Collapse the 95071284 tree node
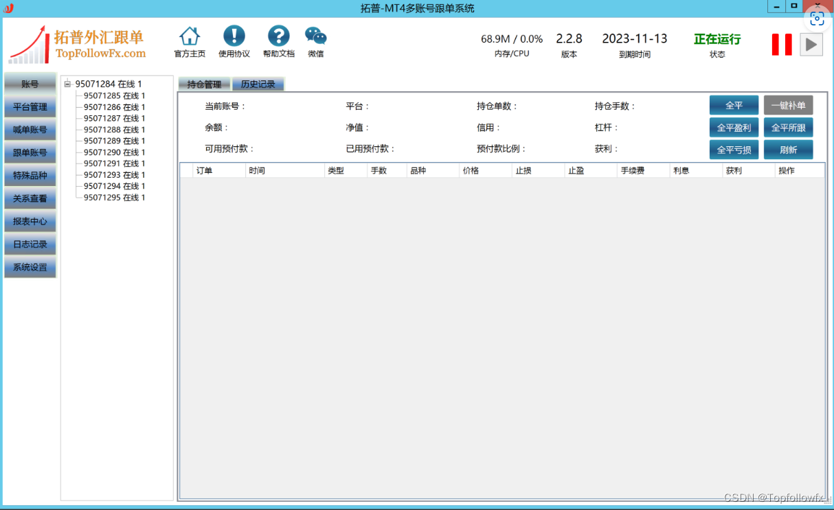The height and width of the screenshot is (510, 834). [67, 84]
